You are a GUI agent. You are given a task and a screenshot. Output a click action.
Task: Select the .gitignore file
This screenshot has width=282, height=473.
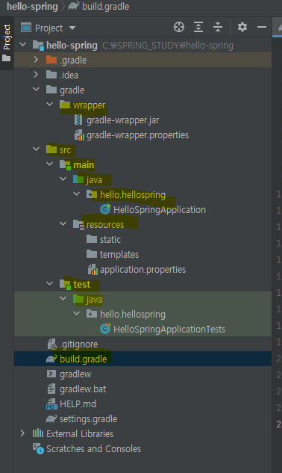78,344
